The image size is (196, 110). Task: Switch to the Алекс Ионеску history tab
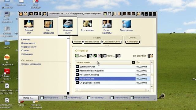[120, 98]
